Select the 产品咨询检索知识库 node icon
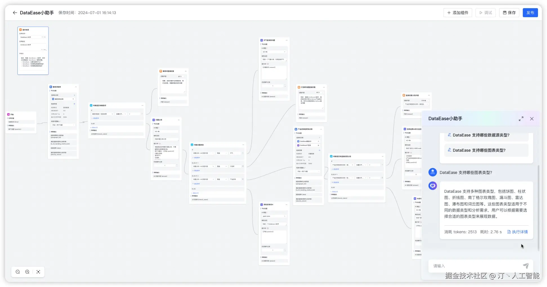The height and width of the screenshot is (287, 547). point(296,129)
